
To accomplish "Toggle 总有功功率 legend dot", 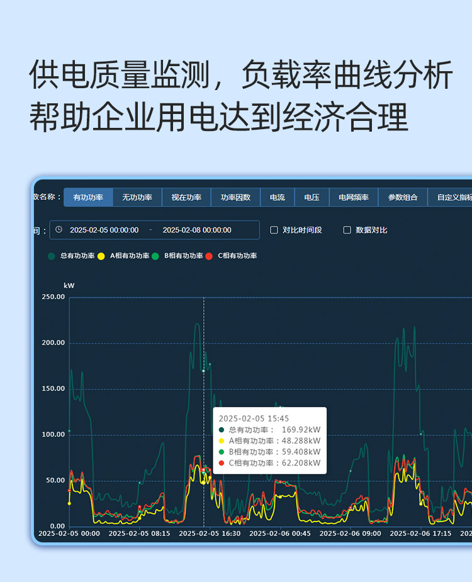I will click(52, 256).
